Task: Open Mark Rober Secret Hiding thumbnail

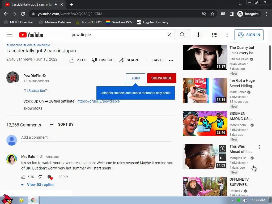Action: pyautogui.click(x=205, y=91)
